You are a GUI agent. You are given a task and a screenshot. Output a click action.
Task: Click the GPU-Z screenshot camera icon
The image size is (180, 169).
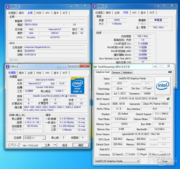(170, 72)
